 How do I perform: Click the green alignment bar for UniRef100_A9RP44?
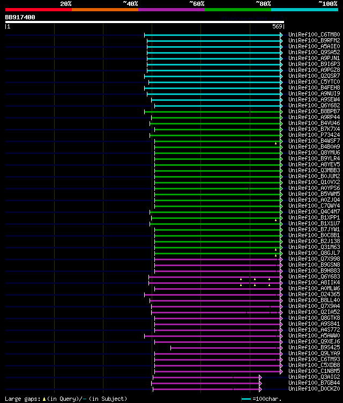[217, 118]
